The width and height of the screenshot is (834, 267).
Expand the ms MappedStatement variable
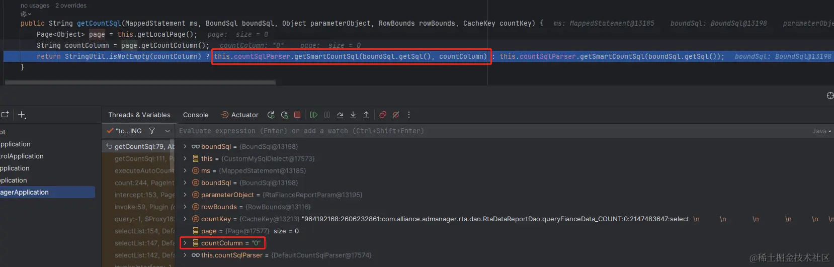(x=185, y=170)
